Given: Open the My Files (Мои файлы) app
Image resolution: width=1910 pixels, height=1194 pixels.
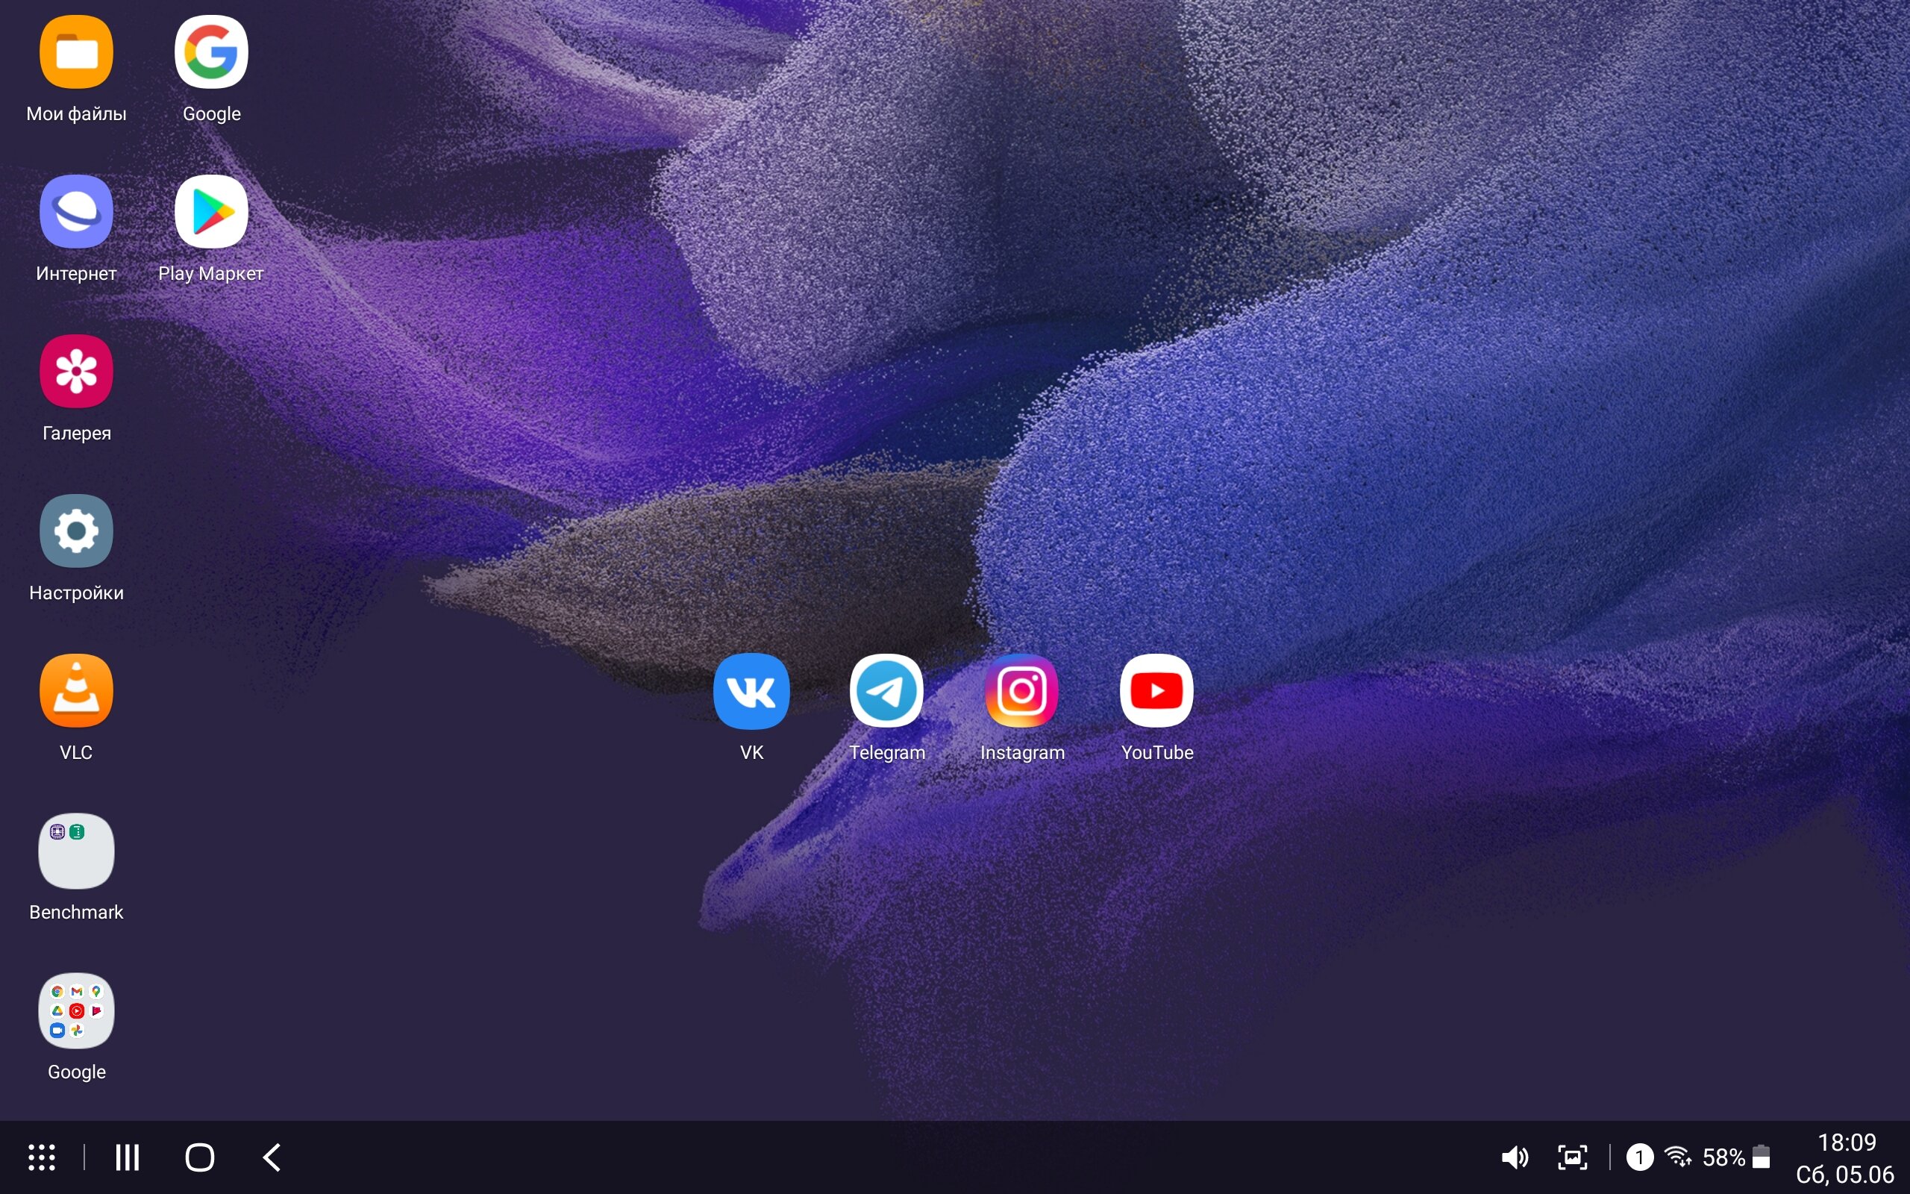Looking at the screenshot, I should [77, 52].
